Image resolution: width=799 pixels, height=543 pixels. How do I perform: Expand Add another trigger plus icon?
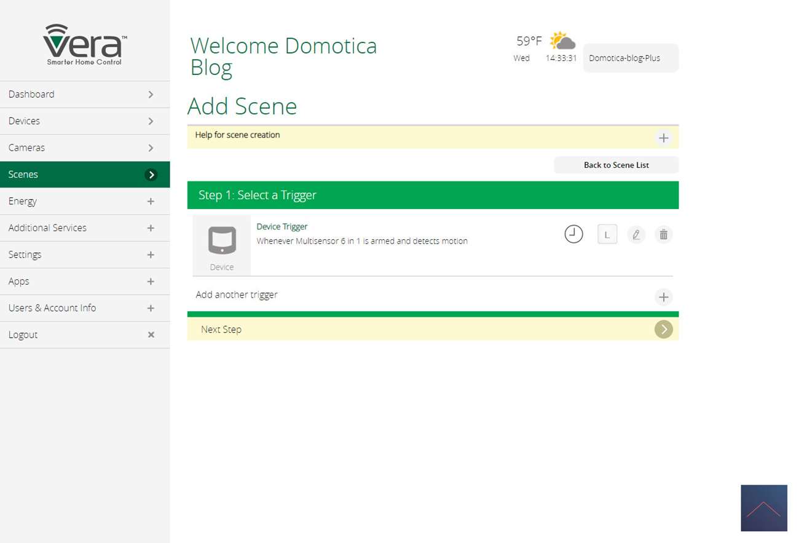[x=663, y=297]
